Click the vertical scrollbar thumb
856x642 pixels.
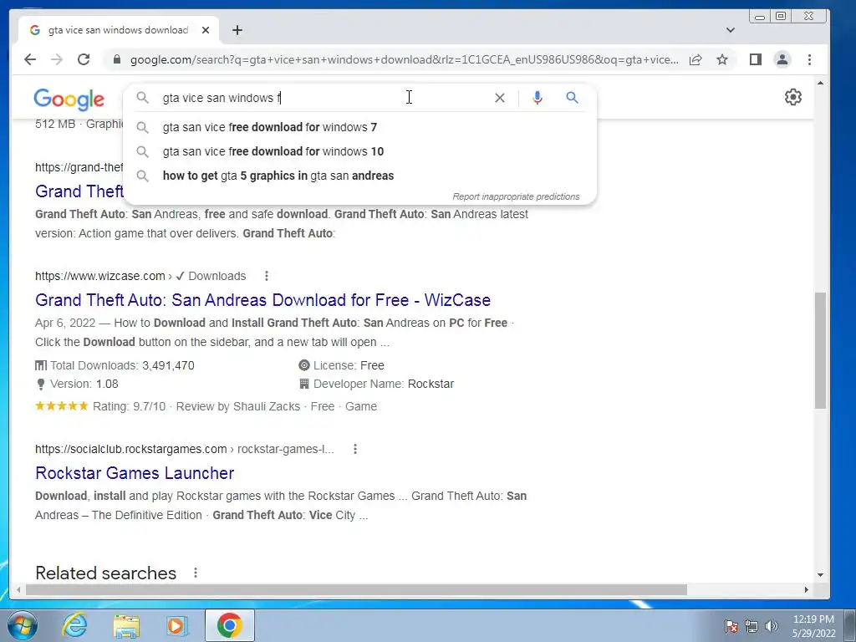820,350
